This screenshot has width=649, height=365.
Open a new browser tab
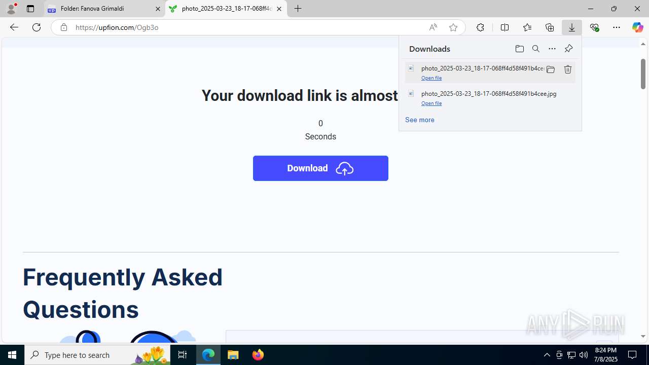pos(298,9)
